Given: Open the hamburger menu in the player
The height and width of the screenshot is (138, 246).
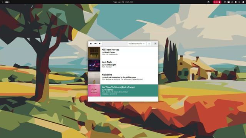Looking at the screenshot, I should click(149, 44).
